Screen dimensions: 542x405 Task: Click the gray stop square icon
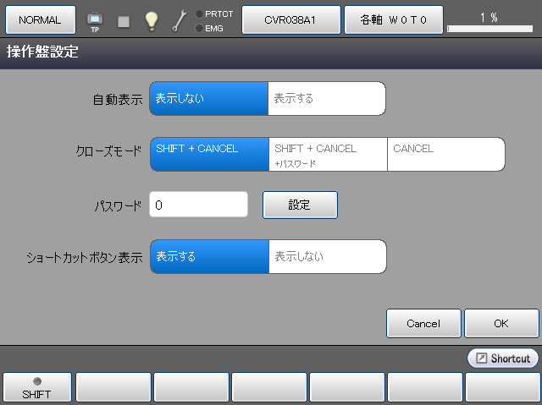(124, 21)
